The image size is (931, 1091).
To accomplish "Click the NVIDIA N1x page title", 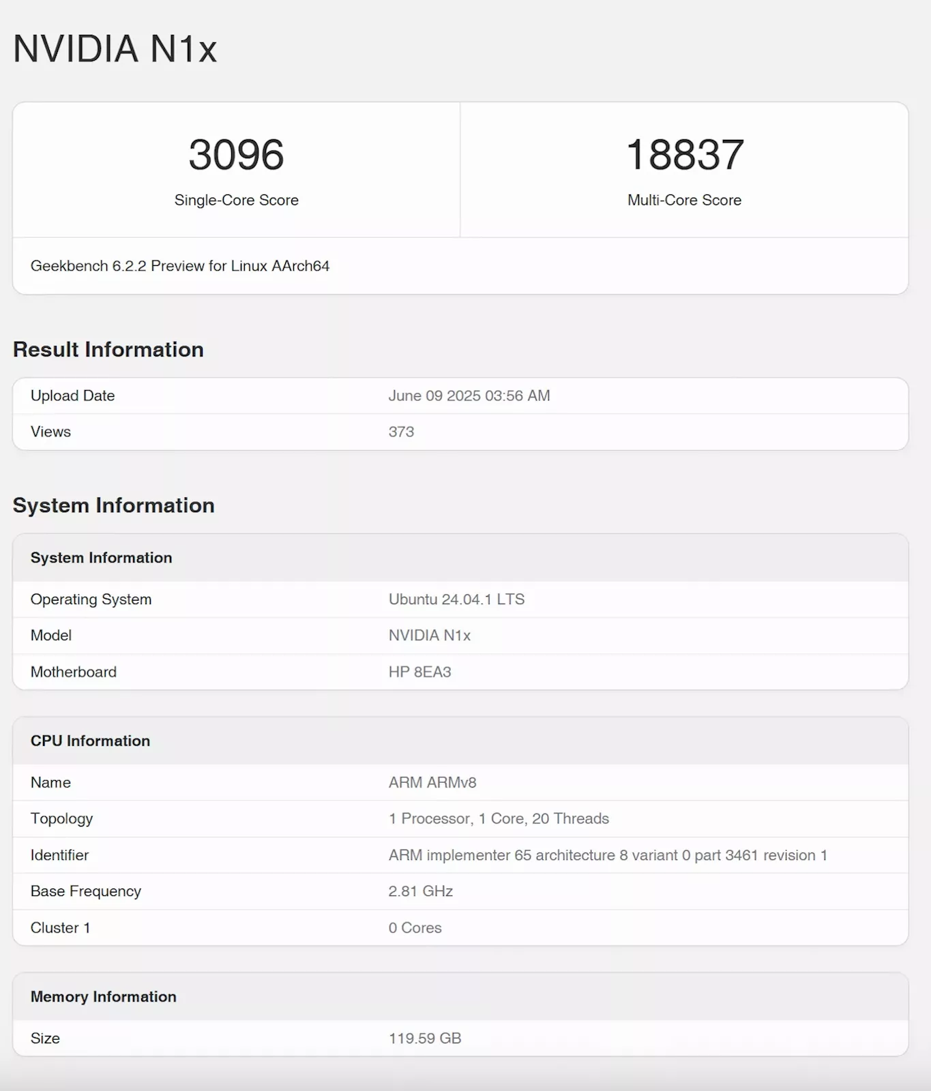I will point(115,49).
